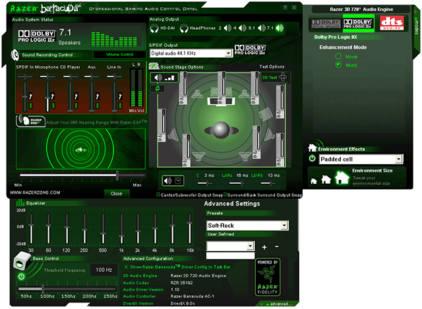
Task: Click the Razer ESP icon
Action: point(30,121)
